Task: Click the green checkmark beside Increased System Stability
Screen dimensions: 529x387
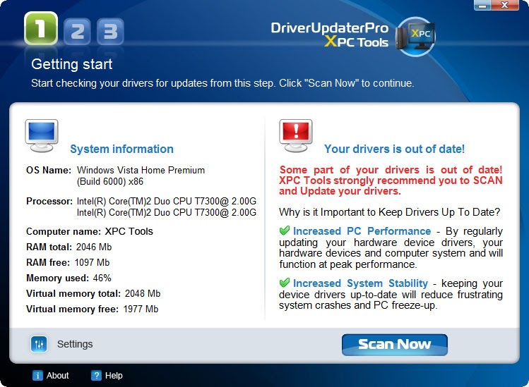Action: [285, 282]
